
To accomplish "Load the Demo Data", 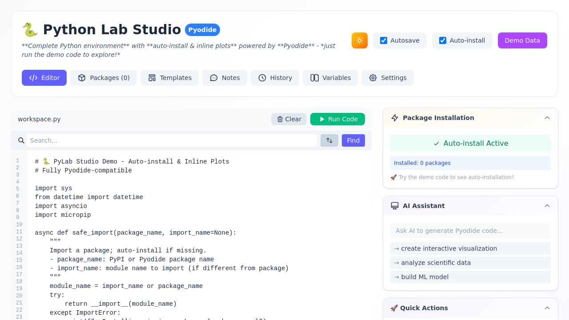I will (x=522, y=40).
